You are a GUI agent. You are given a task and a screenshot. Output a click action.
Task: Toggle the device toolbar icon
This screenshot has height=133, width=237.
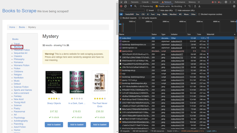[126, 2]
